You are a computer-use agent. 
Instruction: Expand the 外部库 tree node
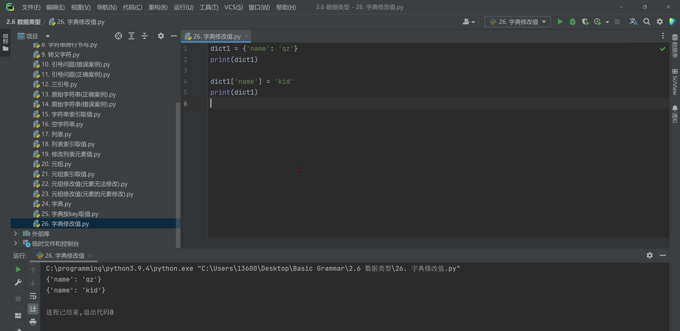pos(15,234)
